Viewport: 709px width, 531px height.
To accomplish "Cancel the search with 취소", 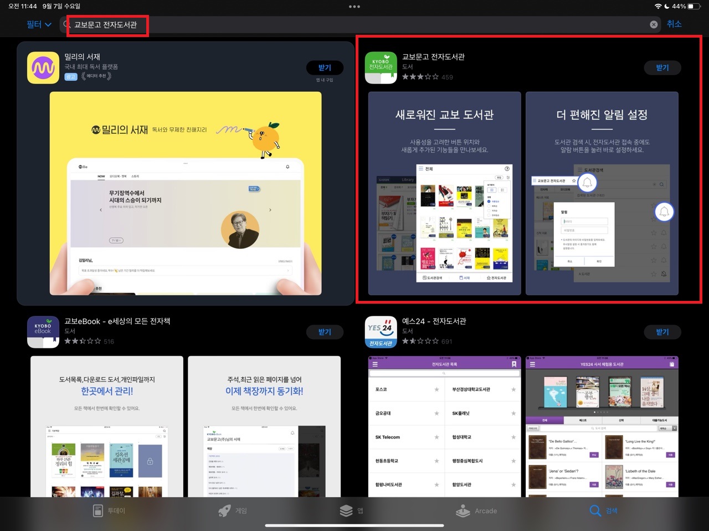I will [674, 24].
